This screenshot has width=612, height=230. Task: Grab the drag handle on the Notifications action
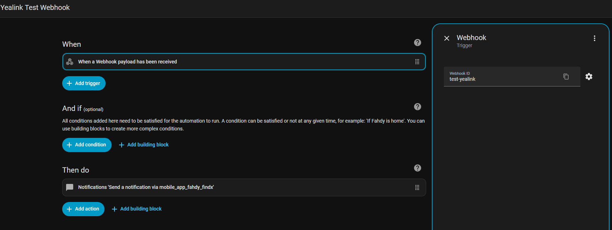(417, 187)
